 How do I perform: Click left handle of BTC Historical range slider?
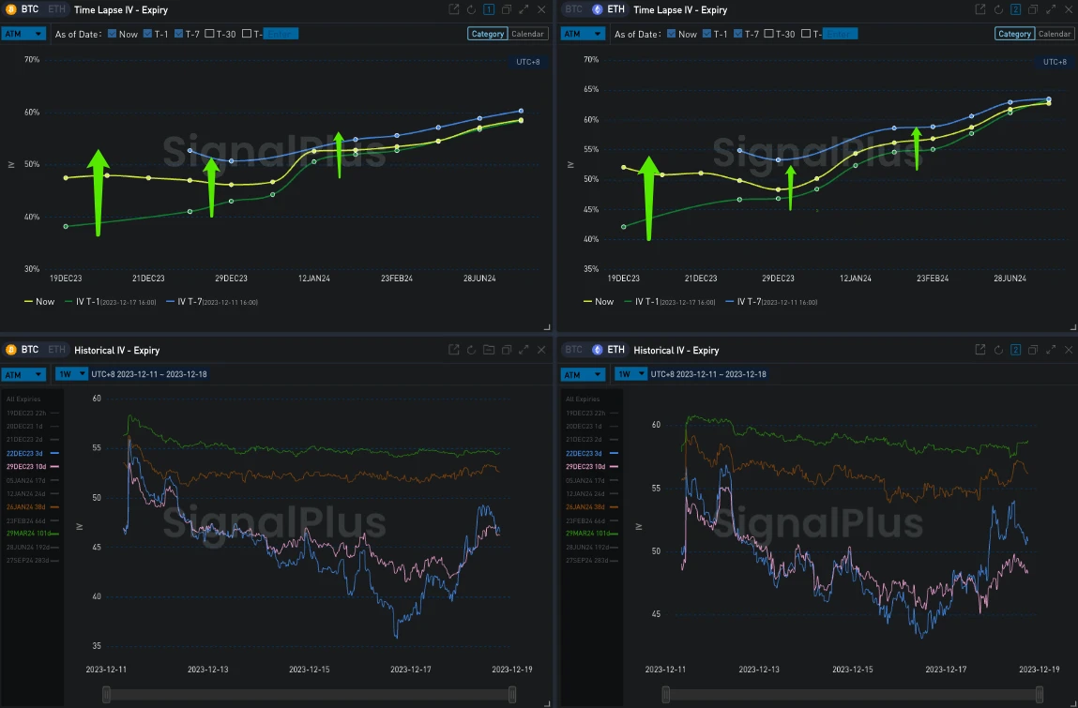tap(106, 694)
